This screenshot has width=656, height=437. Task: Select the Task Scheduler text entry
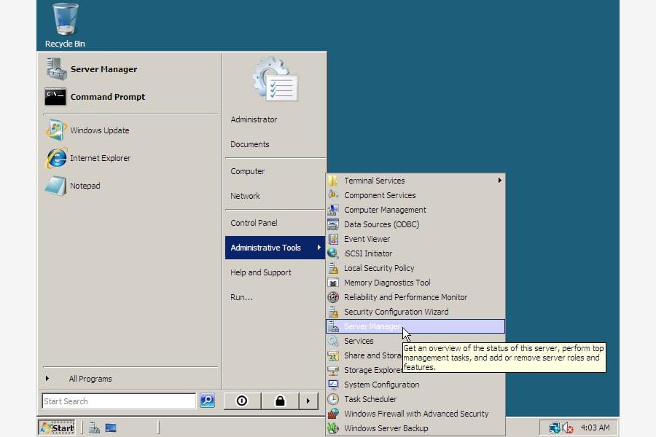[x=370, y=399]
